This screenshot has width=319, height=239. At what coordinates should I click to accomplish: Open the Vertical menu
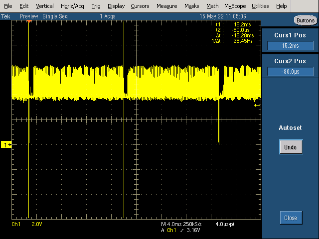pyautogui.click(x=45, y=6)
